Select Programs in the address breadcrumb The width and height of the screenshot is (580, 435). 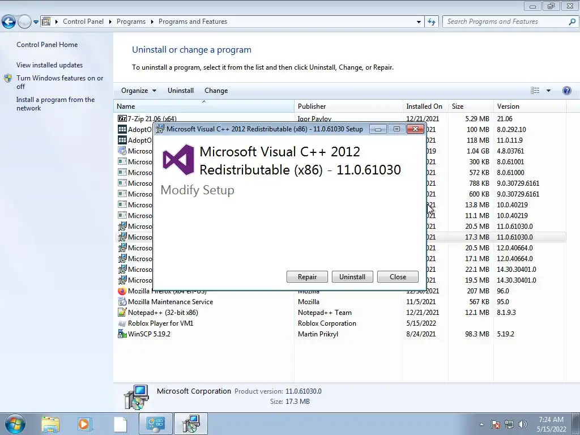pos(131,22)
